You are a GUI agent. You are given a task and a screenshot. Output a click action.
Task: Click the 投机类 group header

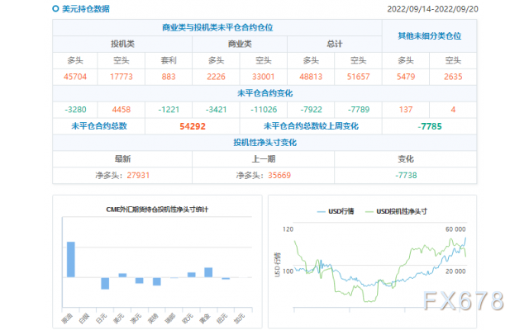coord(122,44)
